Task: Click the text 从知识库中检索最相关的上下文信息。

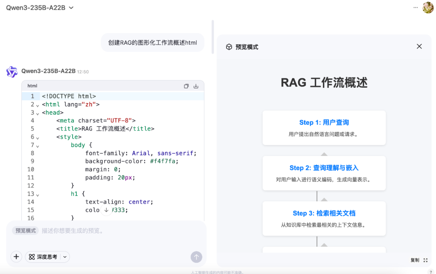Action: tap(324, 225)
